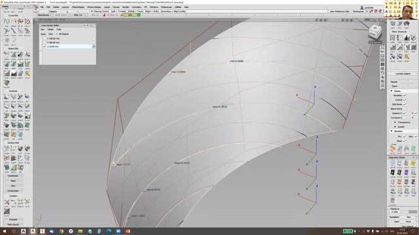Open the ObjectDisplay menu
The image size is (419, 235).
coord(78,7)
